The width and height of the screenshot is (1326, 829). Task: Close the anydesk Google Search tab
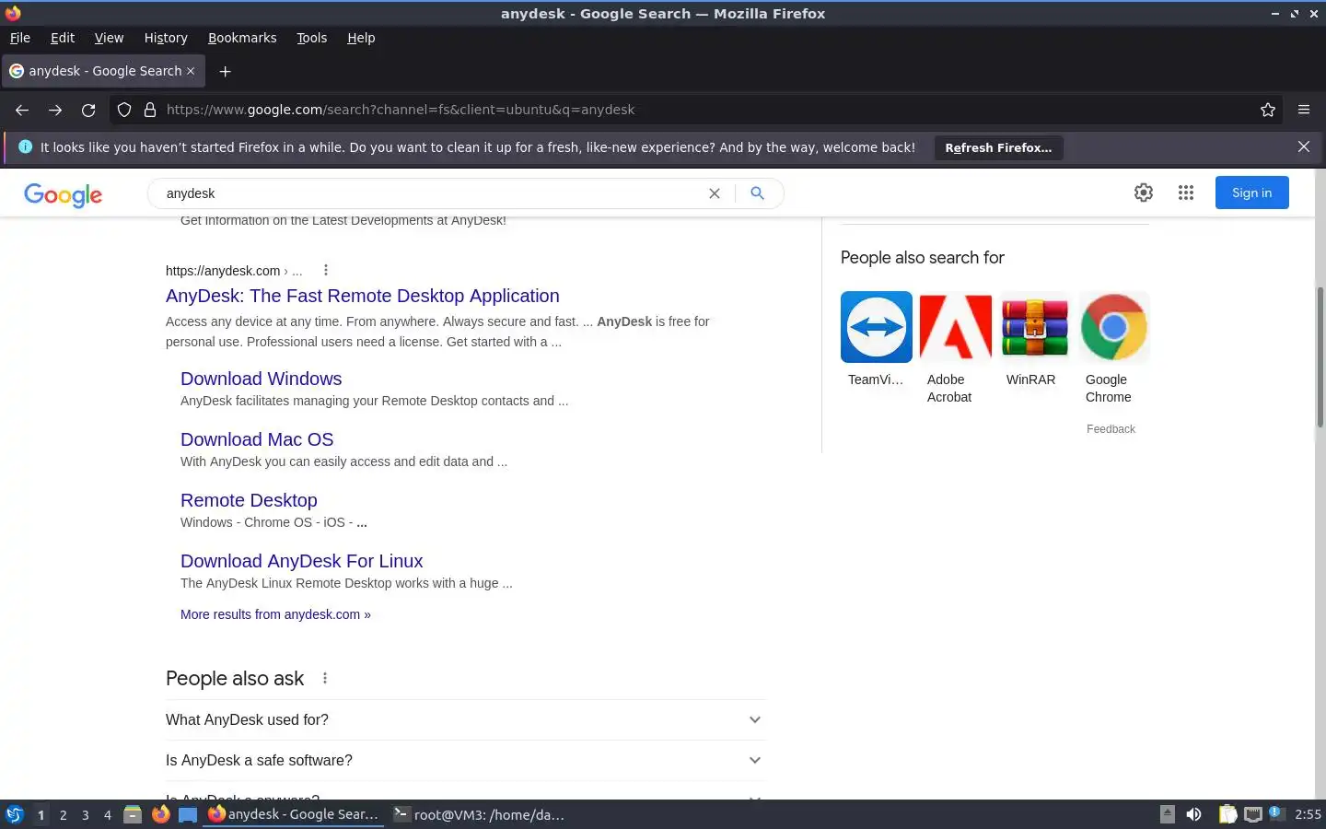tap(191, 71)
